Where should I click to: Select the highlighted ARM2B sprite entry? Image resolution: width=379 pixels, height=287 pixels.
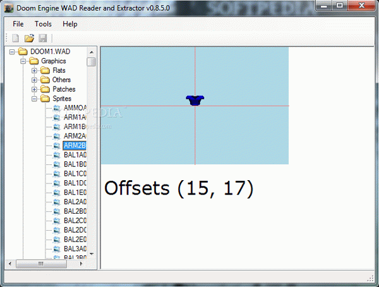[75, 145]
